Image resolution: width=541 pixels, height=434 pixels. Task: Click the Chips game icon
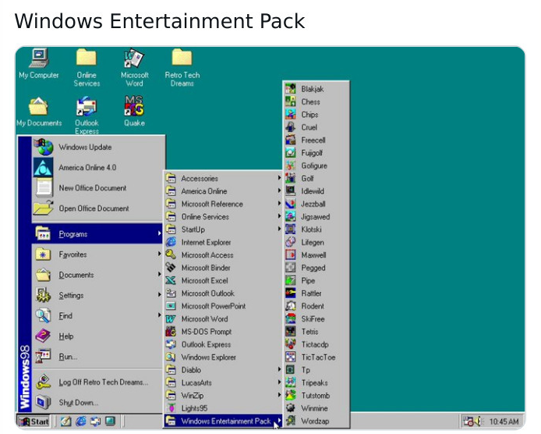tap(291, 115)
